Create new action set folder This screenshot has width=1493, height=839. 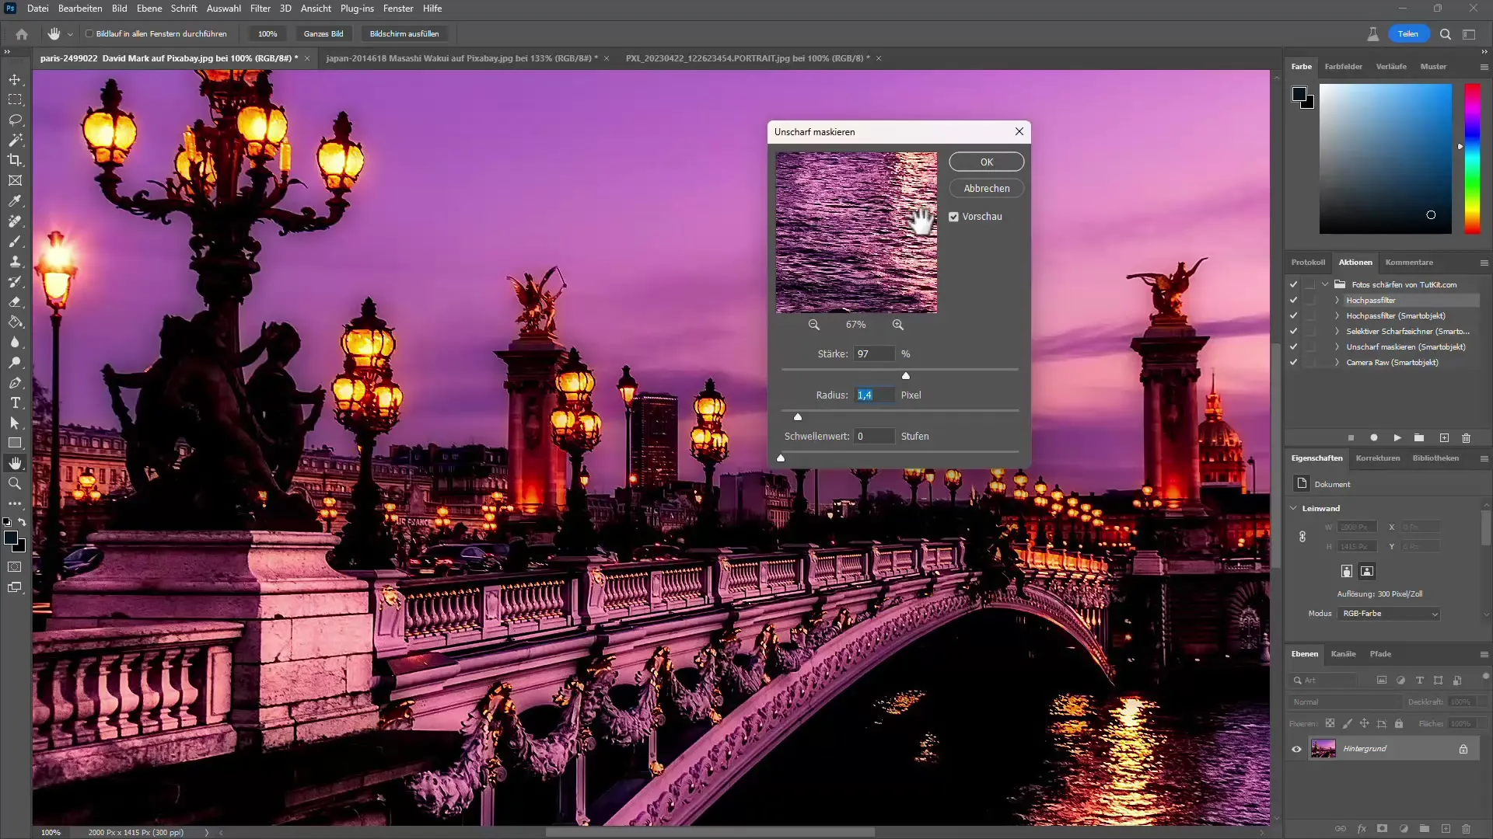point(1419,438)
